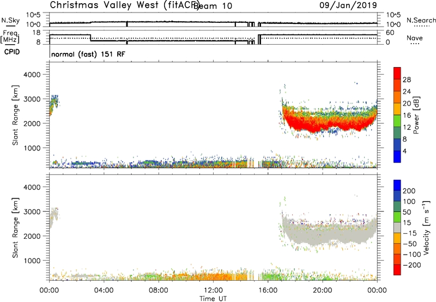Select the "Beam 10" label

214,6
